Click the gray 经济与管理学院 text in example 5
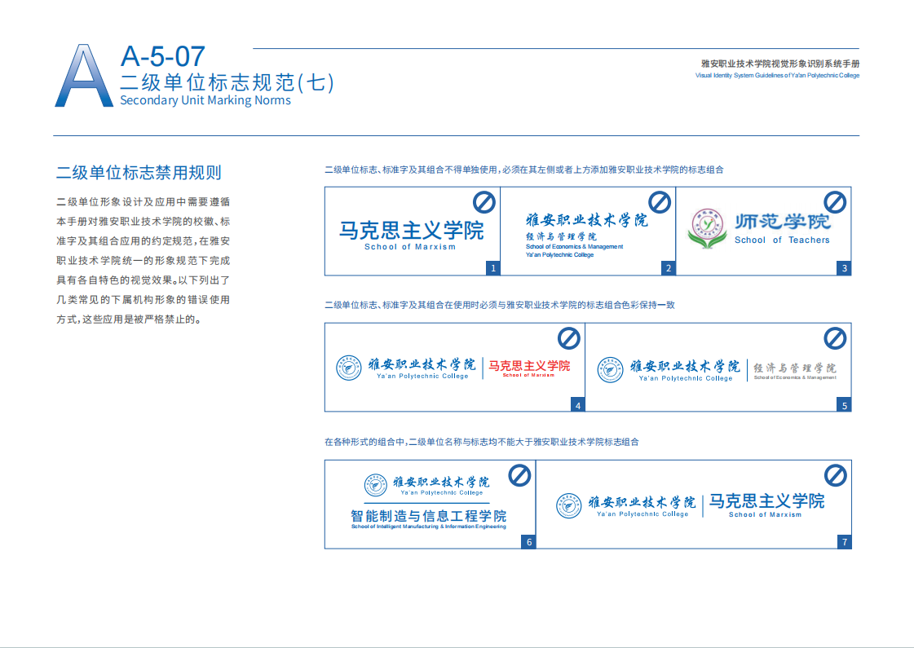The image size is (914, 648). (x=794, y=368)
